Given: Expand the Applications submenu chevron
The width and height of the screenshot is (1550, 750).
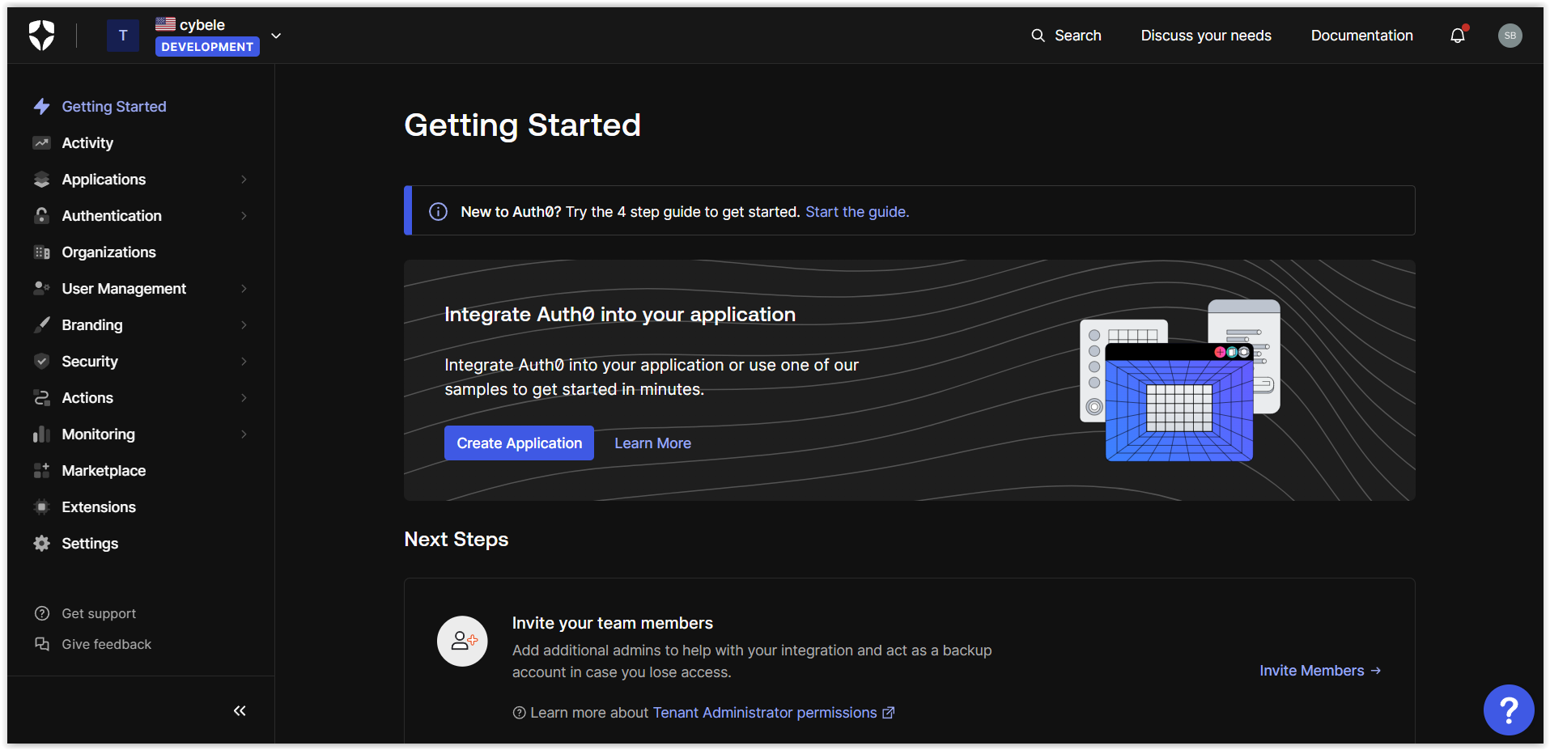Looking at the screenshot, I should pyautogui.click(x=244, y=180).
